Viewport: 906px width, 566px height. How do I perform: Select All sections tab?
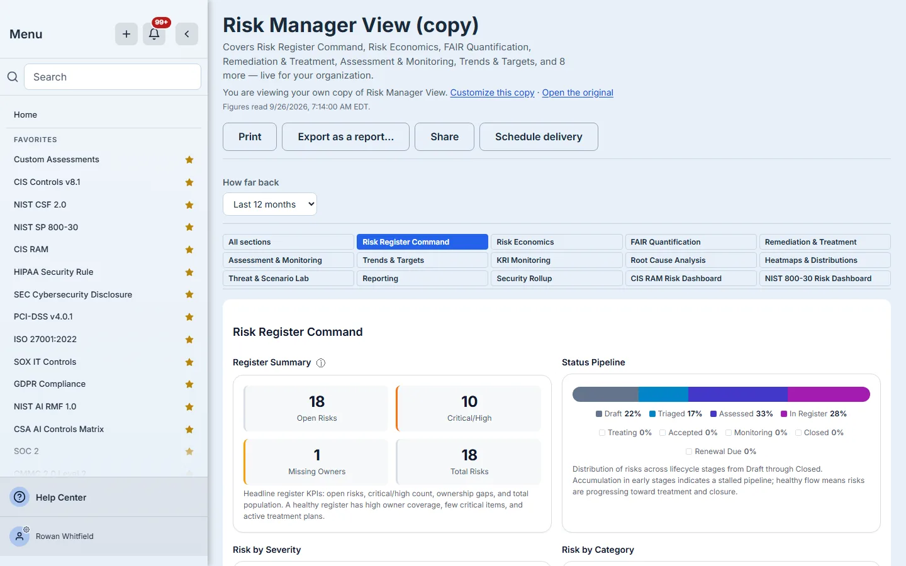288,242
